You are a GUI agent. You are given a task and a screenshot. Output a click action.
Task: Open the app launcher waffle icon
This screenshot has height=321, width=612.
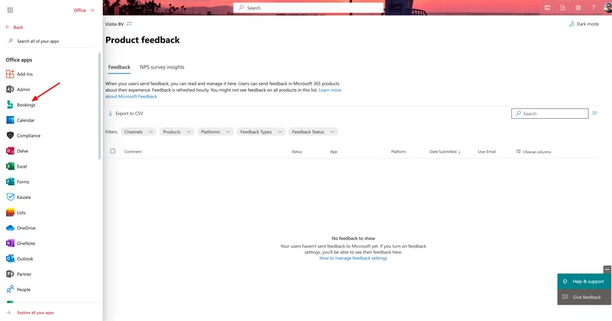pos(10,10)
